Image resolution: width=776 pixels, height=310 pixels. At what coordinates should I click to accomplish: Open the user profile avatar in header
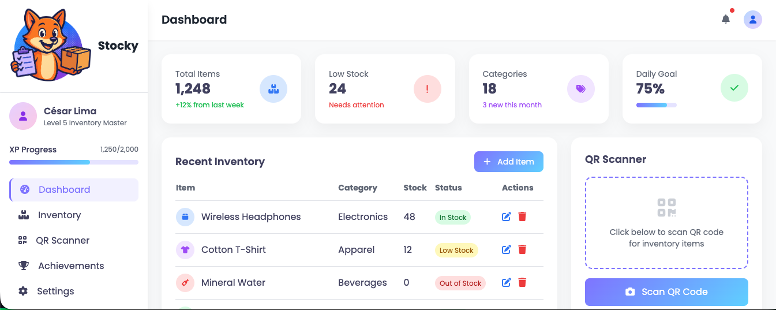752,20
